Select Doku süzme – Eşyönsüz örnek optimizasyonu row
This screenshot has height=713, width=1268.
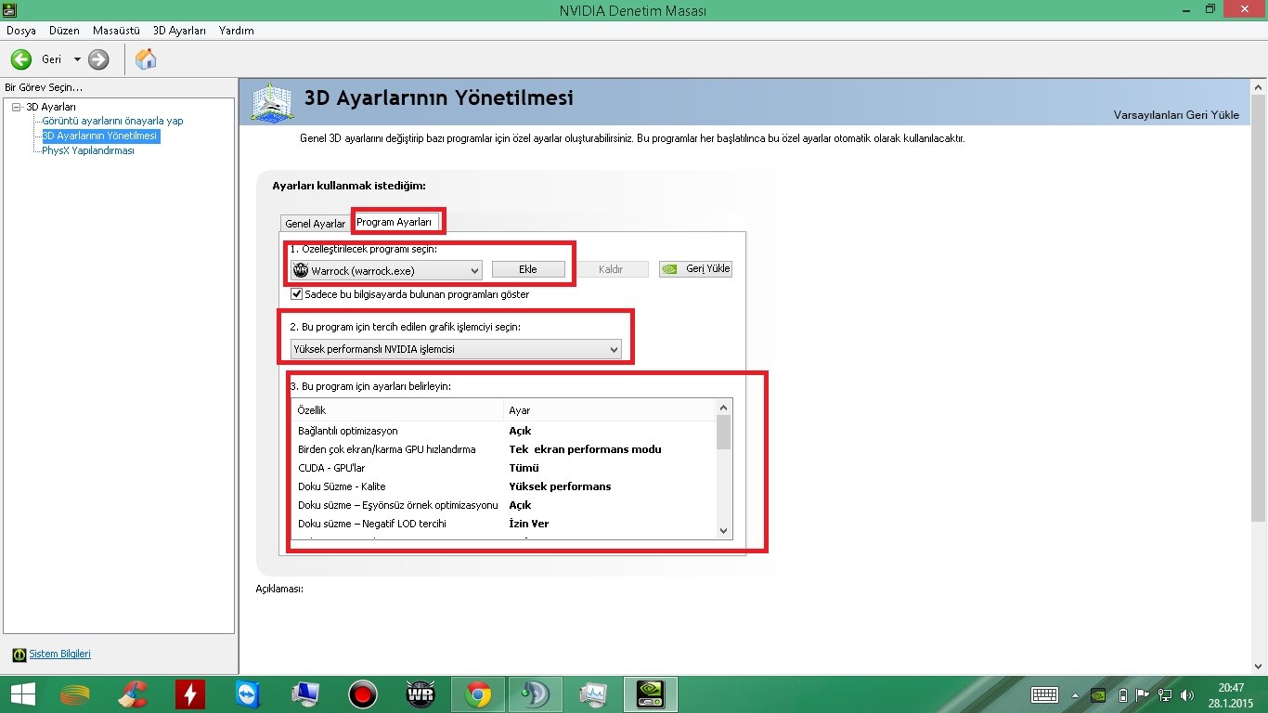coord(504,505)
